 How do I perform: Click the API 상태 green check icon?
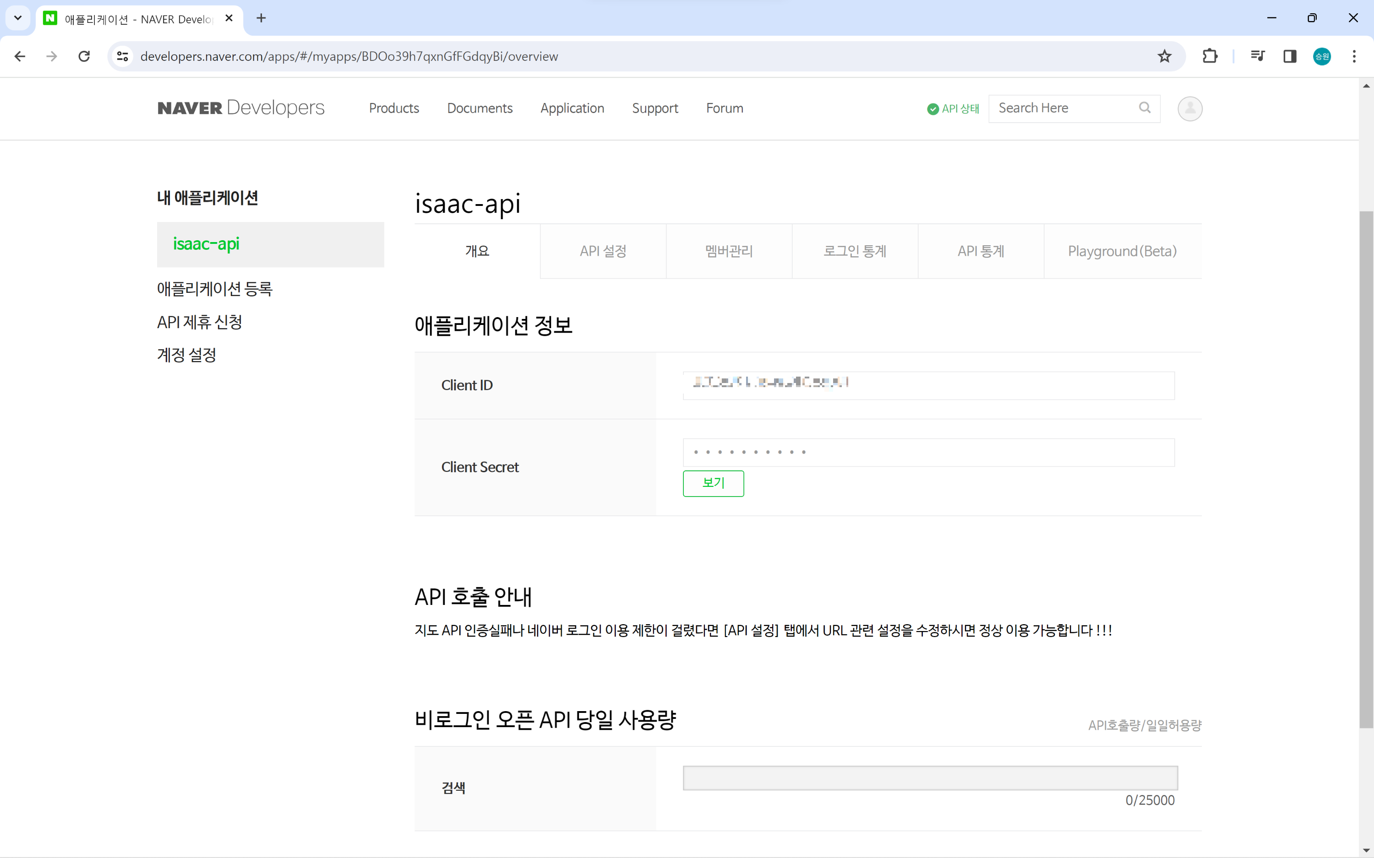(x=932, y=109)
